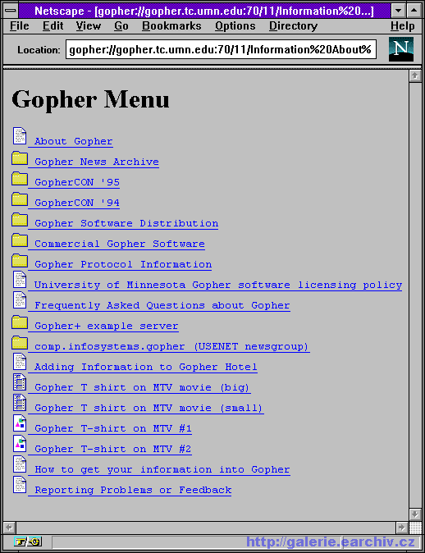
Task: Open the Bookmarks menu
Action: pos(171,25)
